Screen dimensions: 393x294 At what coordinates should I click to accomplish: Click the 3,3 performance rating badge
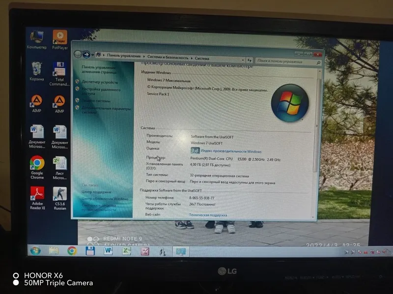coord(195,150)
